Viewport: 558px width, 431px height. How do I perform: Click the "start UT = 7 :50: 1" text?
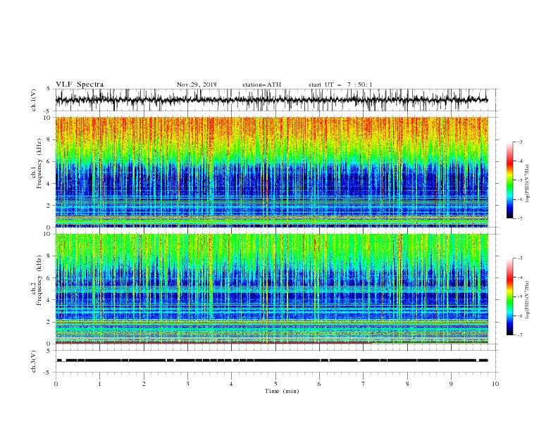[x=340, y=85]
